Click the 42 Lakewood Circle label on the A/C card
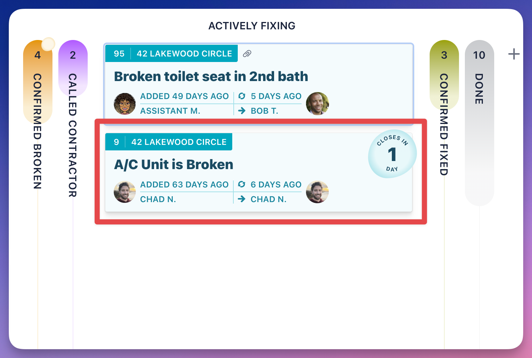Screen dimensions: 532x358 pyautogui.click(x=179, y=142)
